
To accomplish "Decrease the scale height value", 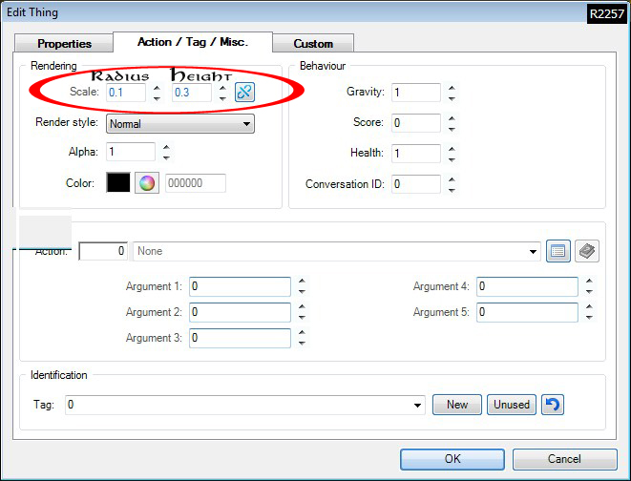I will 222,97.
